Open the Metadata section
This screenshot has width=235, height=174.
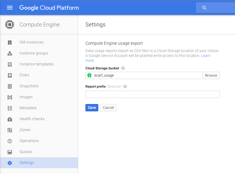coord(28,108)
